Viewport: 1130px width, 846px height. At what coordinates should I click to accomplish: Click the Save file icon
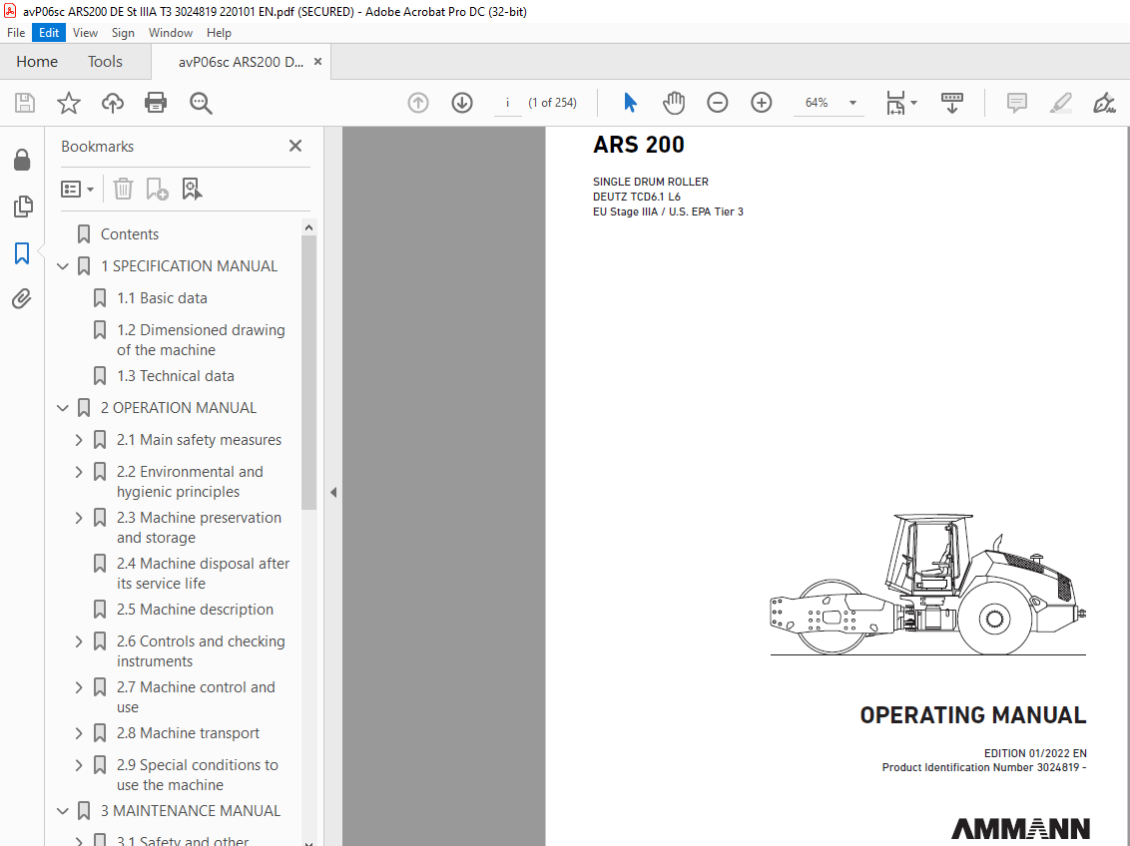[x=25, y=103]
